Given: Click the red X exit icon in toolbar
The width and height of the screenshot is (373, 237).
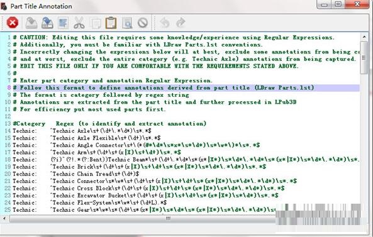Looking at the screenshot, I should click(x=13, y=23).
